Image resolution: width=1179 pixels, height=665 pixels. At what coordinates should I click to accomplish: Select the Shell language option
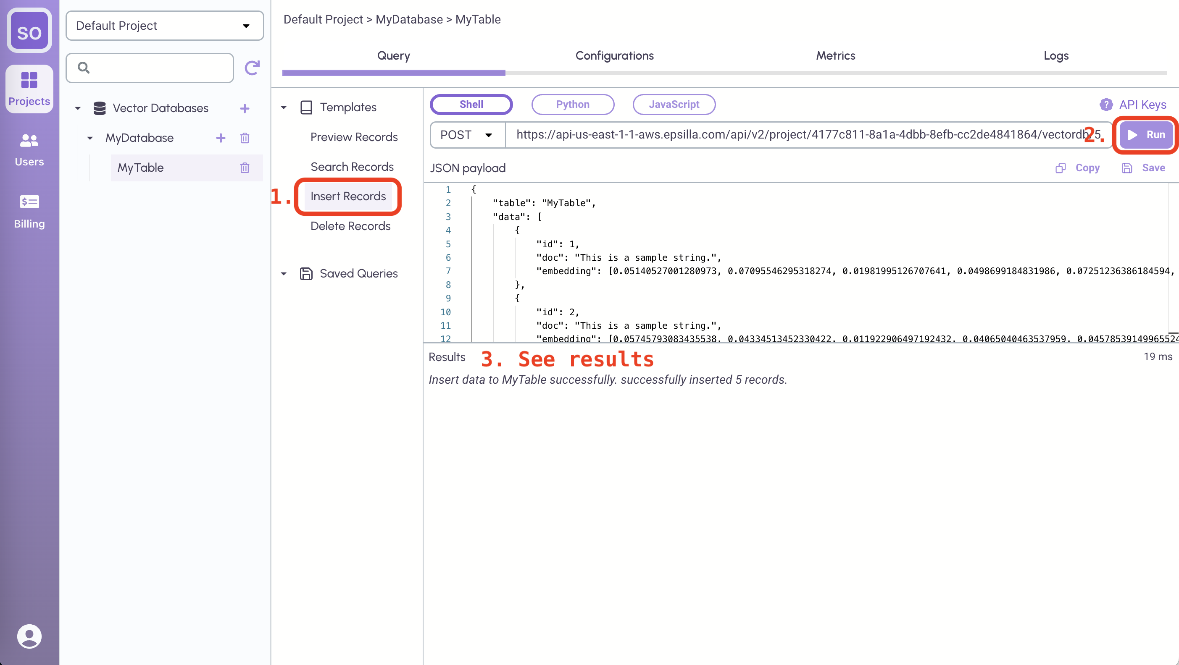[471, 104]
